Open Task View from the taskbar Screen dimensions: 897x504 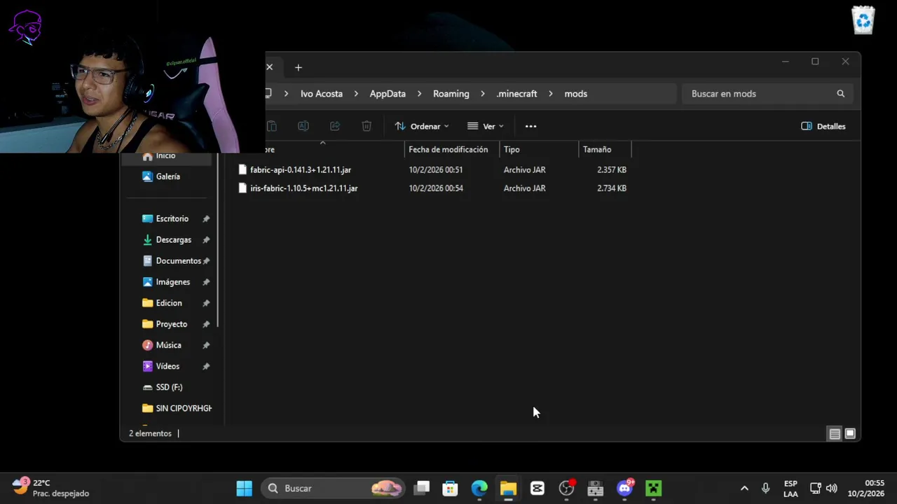tap(422, 488)
